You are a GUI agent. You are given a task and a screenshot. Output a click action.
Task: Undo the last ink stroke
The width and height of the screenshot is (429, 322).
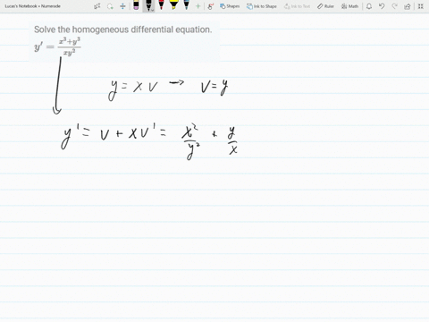click(x=382, y=6)
